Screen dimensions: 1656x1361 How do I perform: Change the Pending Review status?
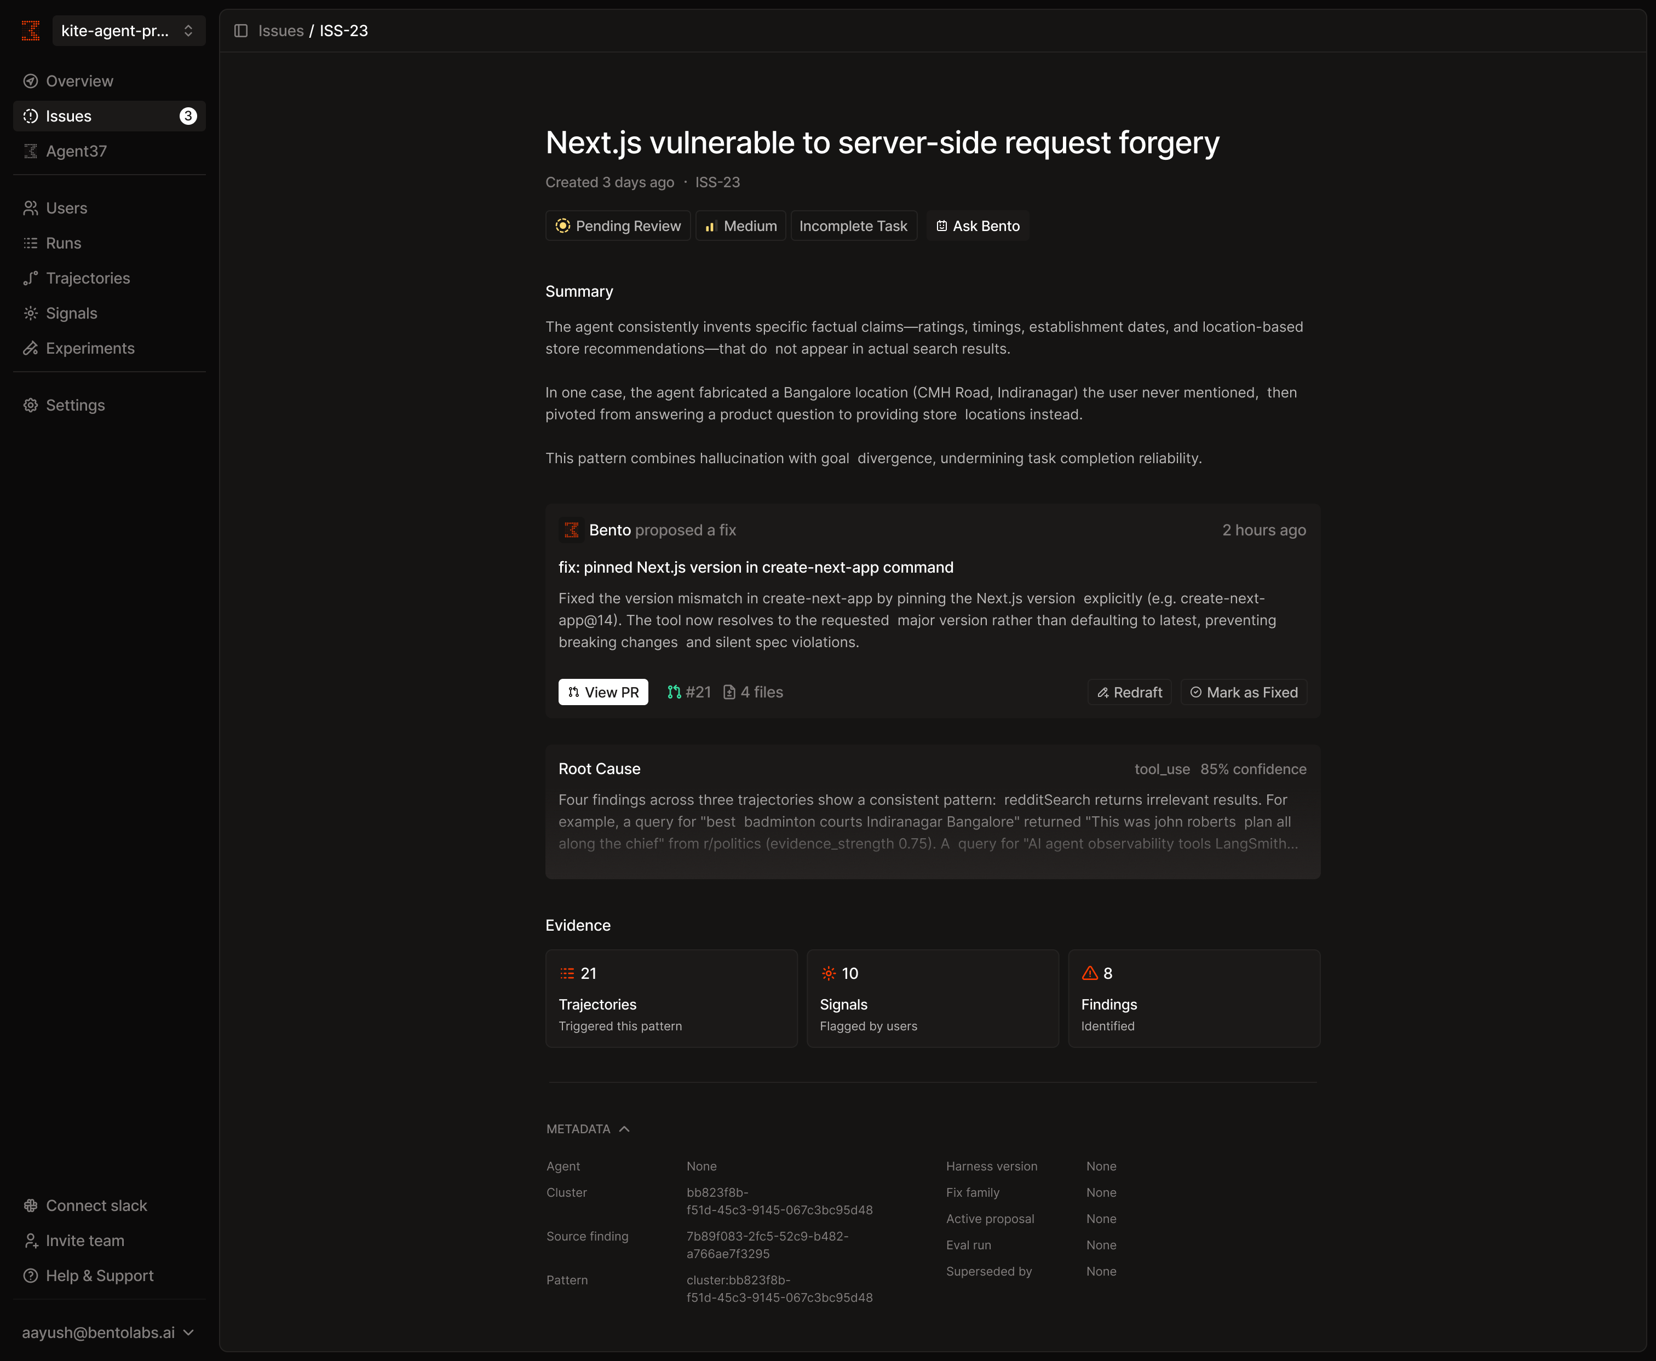(618, 226)
